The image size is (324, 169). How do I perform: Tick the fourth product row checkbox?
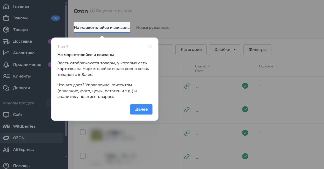tap(83, 156)
